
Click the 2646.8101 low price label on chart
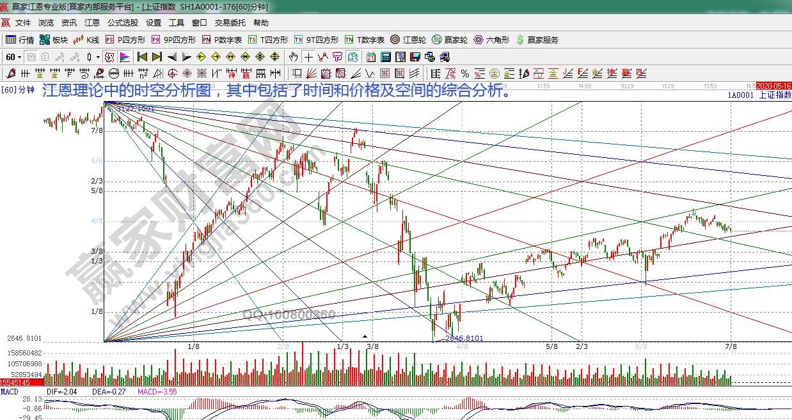[x=464, y=338]
